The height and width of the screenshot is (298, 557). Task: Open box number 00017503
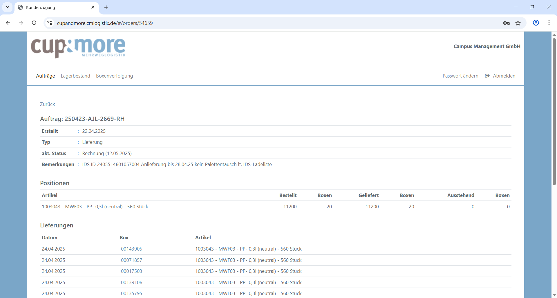[x=131, y=271]
